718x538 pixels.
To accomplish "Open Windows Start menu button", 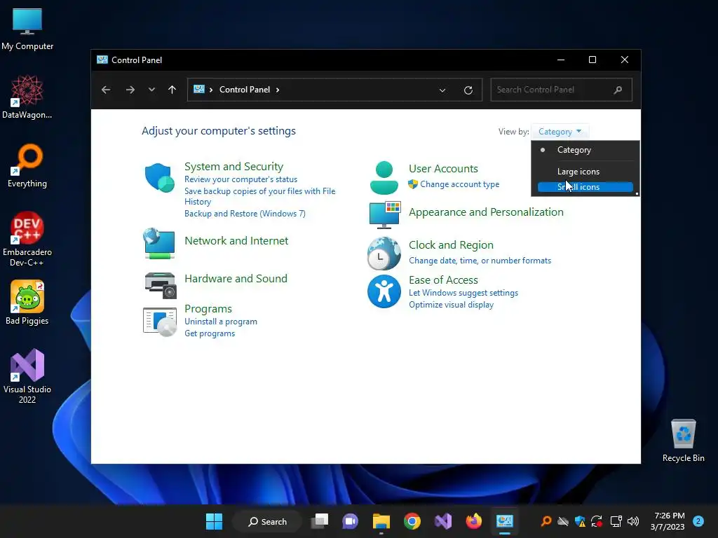I will [214, 521].
